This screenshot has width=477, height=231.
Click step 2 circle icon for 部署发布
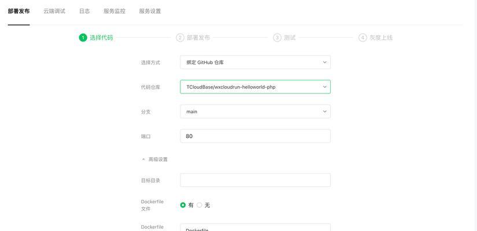point(180,38)
